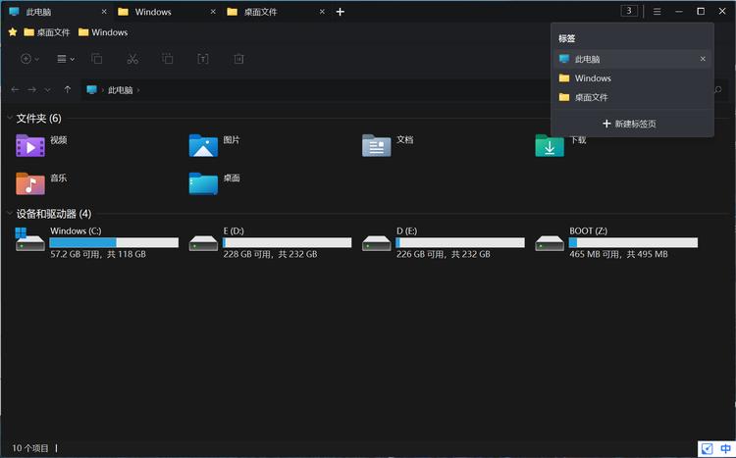Open the 桌面文件 bookmark shortcut
Screen dimensions: 736x458
coord(46,32)
